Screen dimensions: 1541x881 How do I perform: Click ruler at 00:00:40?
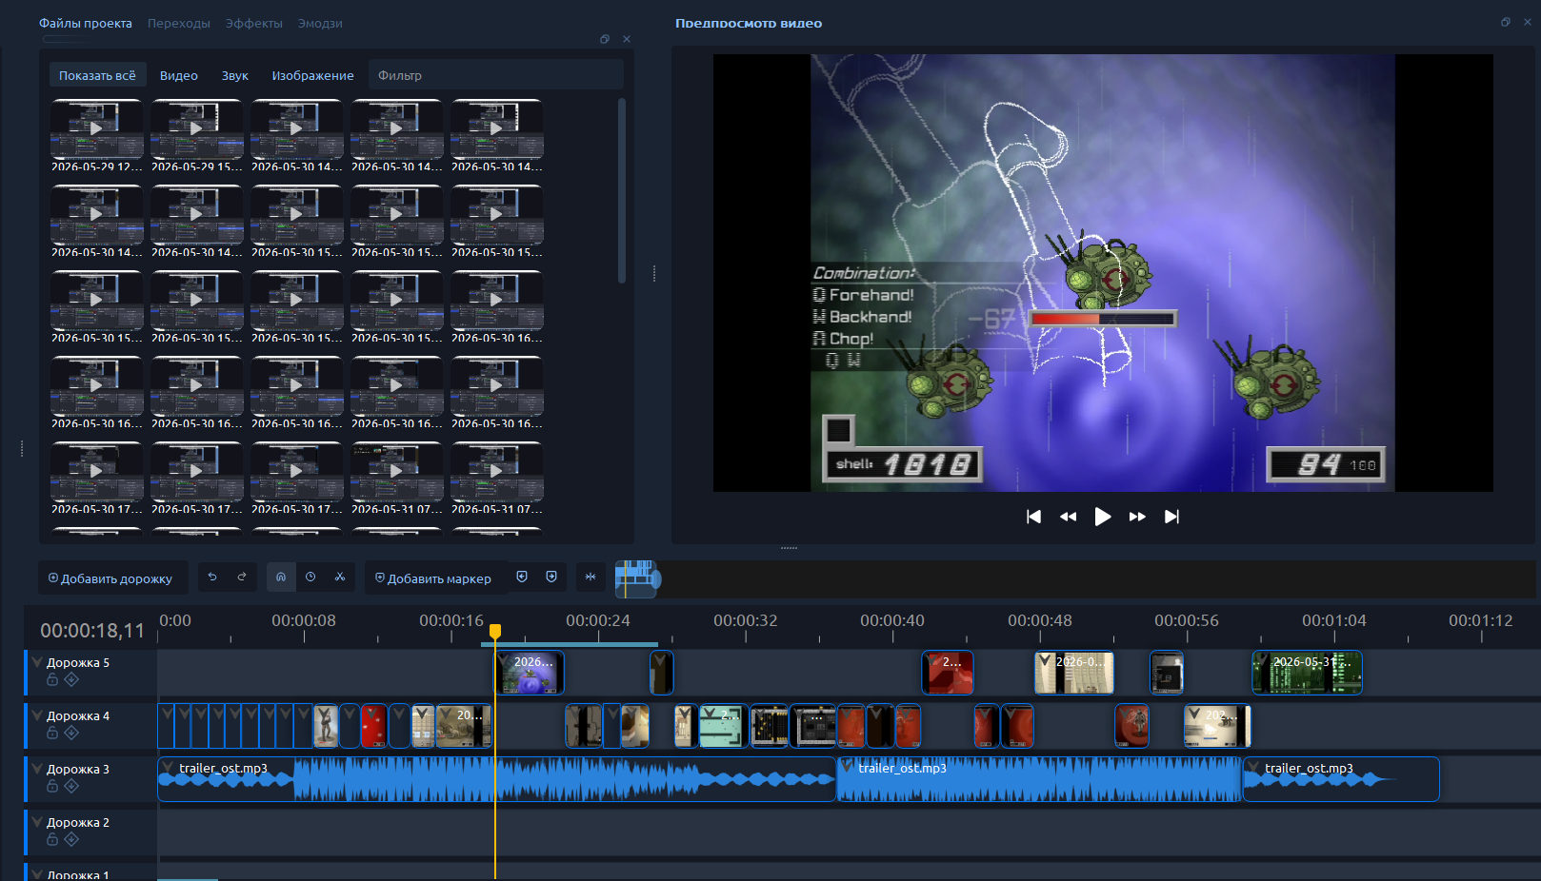(892, 621)
